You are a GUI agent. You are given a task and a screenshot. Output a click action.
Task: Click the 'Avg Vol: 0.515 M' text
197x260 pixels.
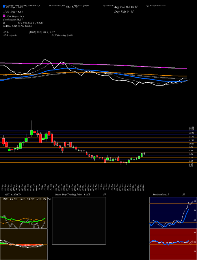126,7
